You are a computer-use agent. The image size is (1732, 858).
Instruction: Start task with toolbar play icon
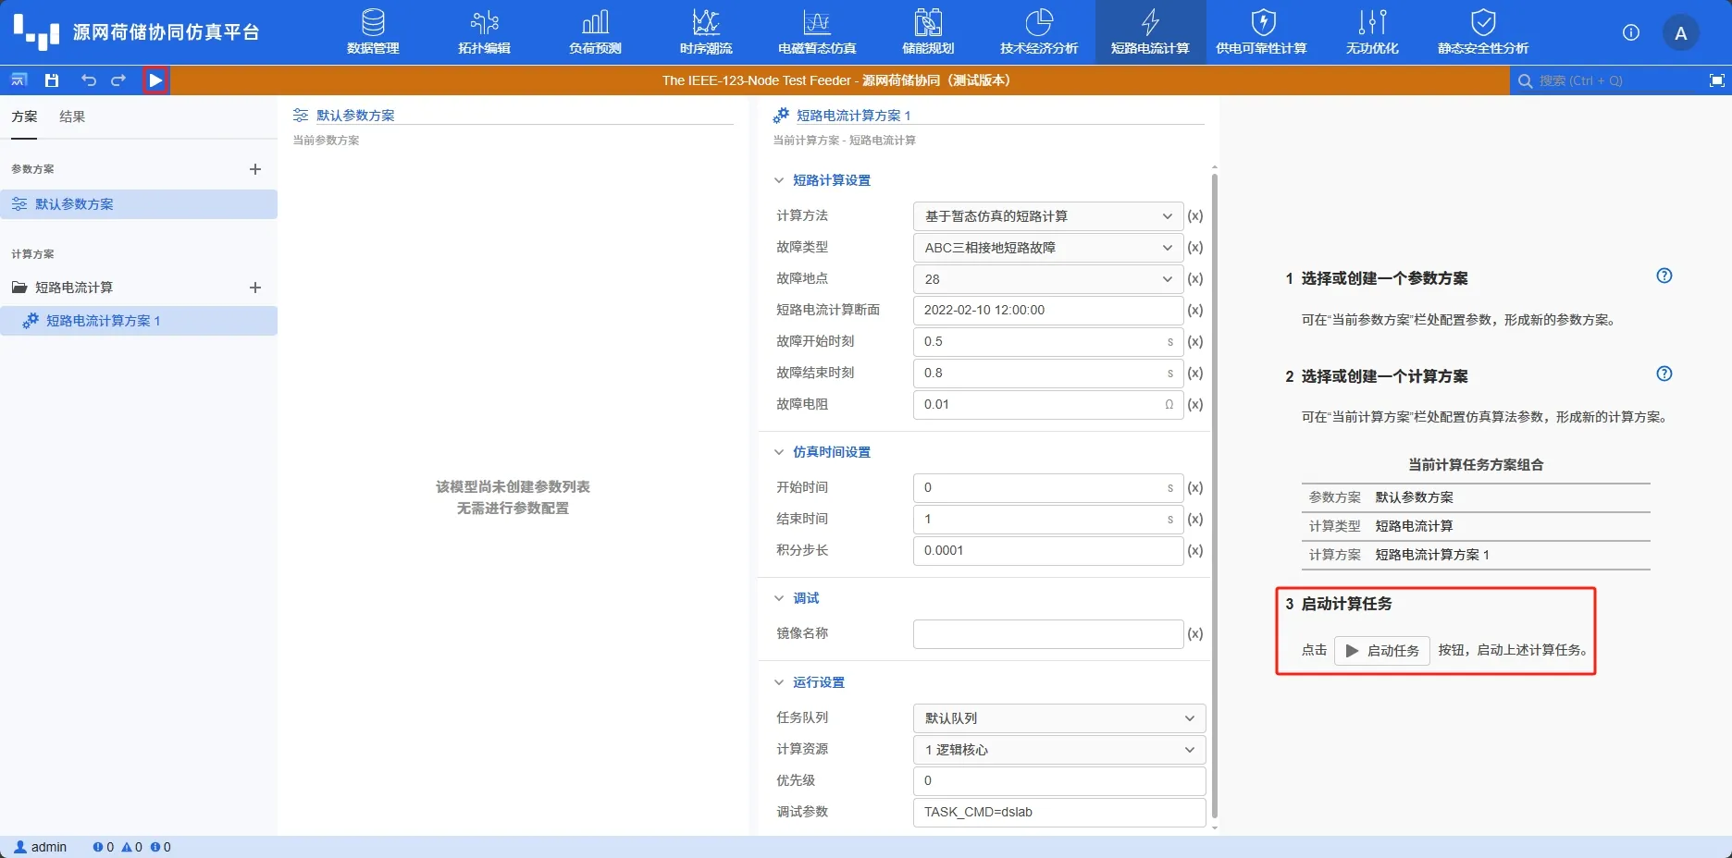(x=155, y=80)
